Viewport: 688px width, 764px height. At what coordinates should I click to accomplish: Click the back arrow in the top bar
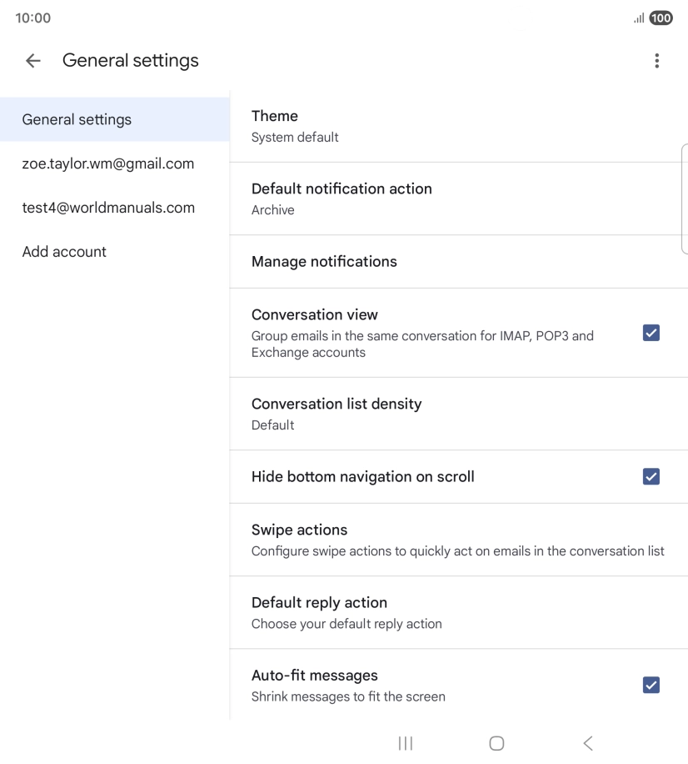(x=32, y=60)
